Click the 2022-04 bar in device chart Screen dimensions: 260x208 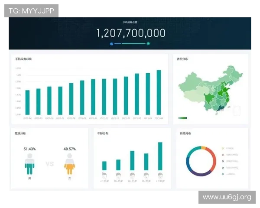[27, 103]
